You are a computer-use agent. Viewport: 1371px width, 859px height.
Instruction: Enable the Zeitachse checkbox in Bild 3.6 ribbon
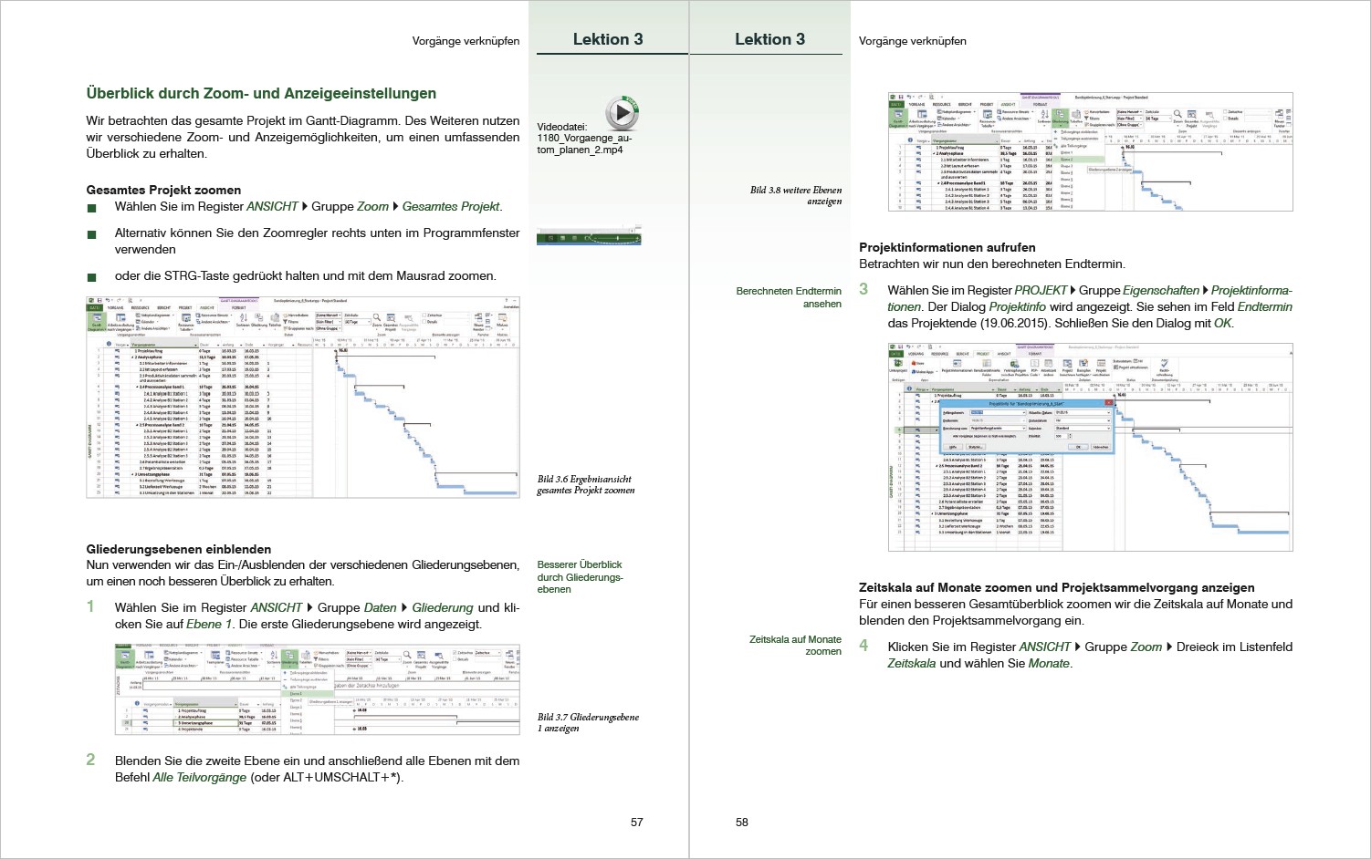pos(424,316)
